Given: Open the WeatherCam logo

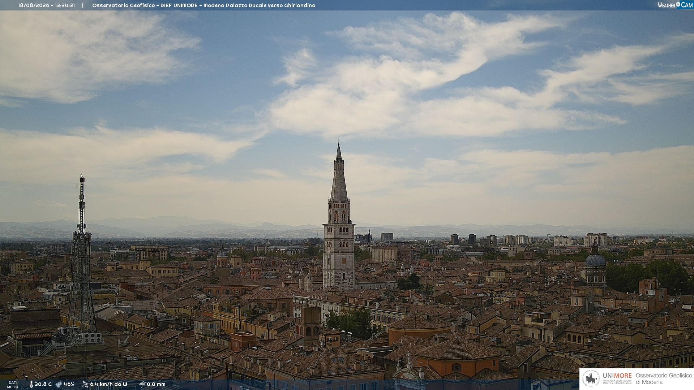Looking at the screenshot, I should (x=675, y=5).
